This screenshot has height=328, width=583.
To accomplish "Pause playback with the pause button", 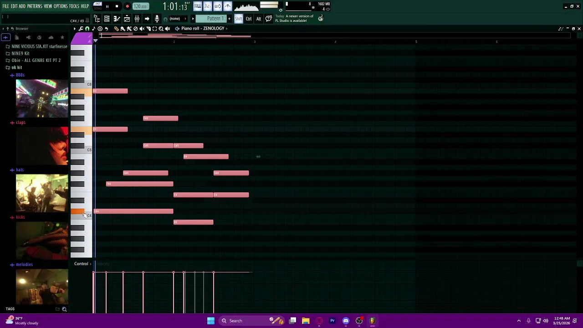I will (107, 6).
